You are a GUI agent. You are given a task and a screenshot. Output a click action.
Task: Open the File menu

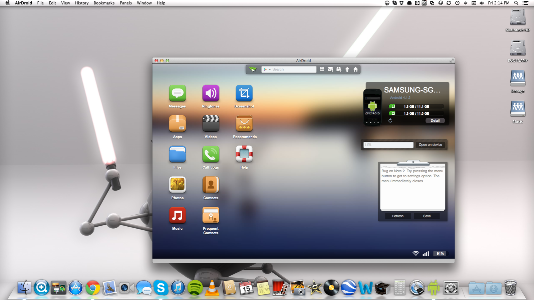click(x=40, y=3)
